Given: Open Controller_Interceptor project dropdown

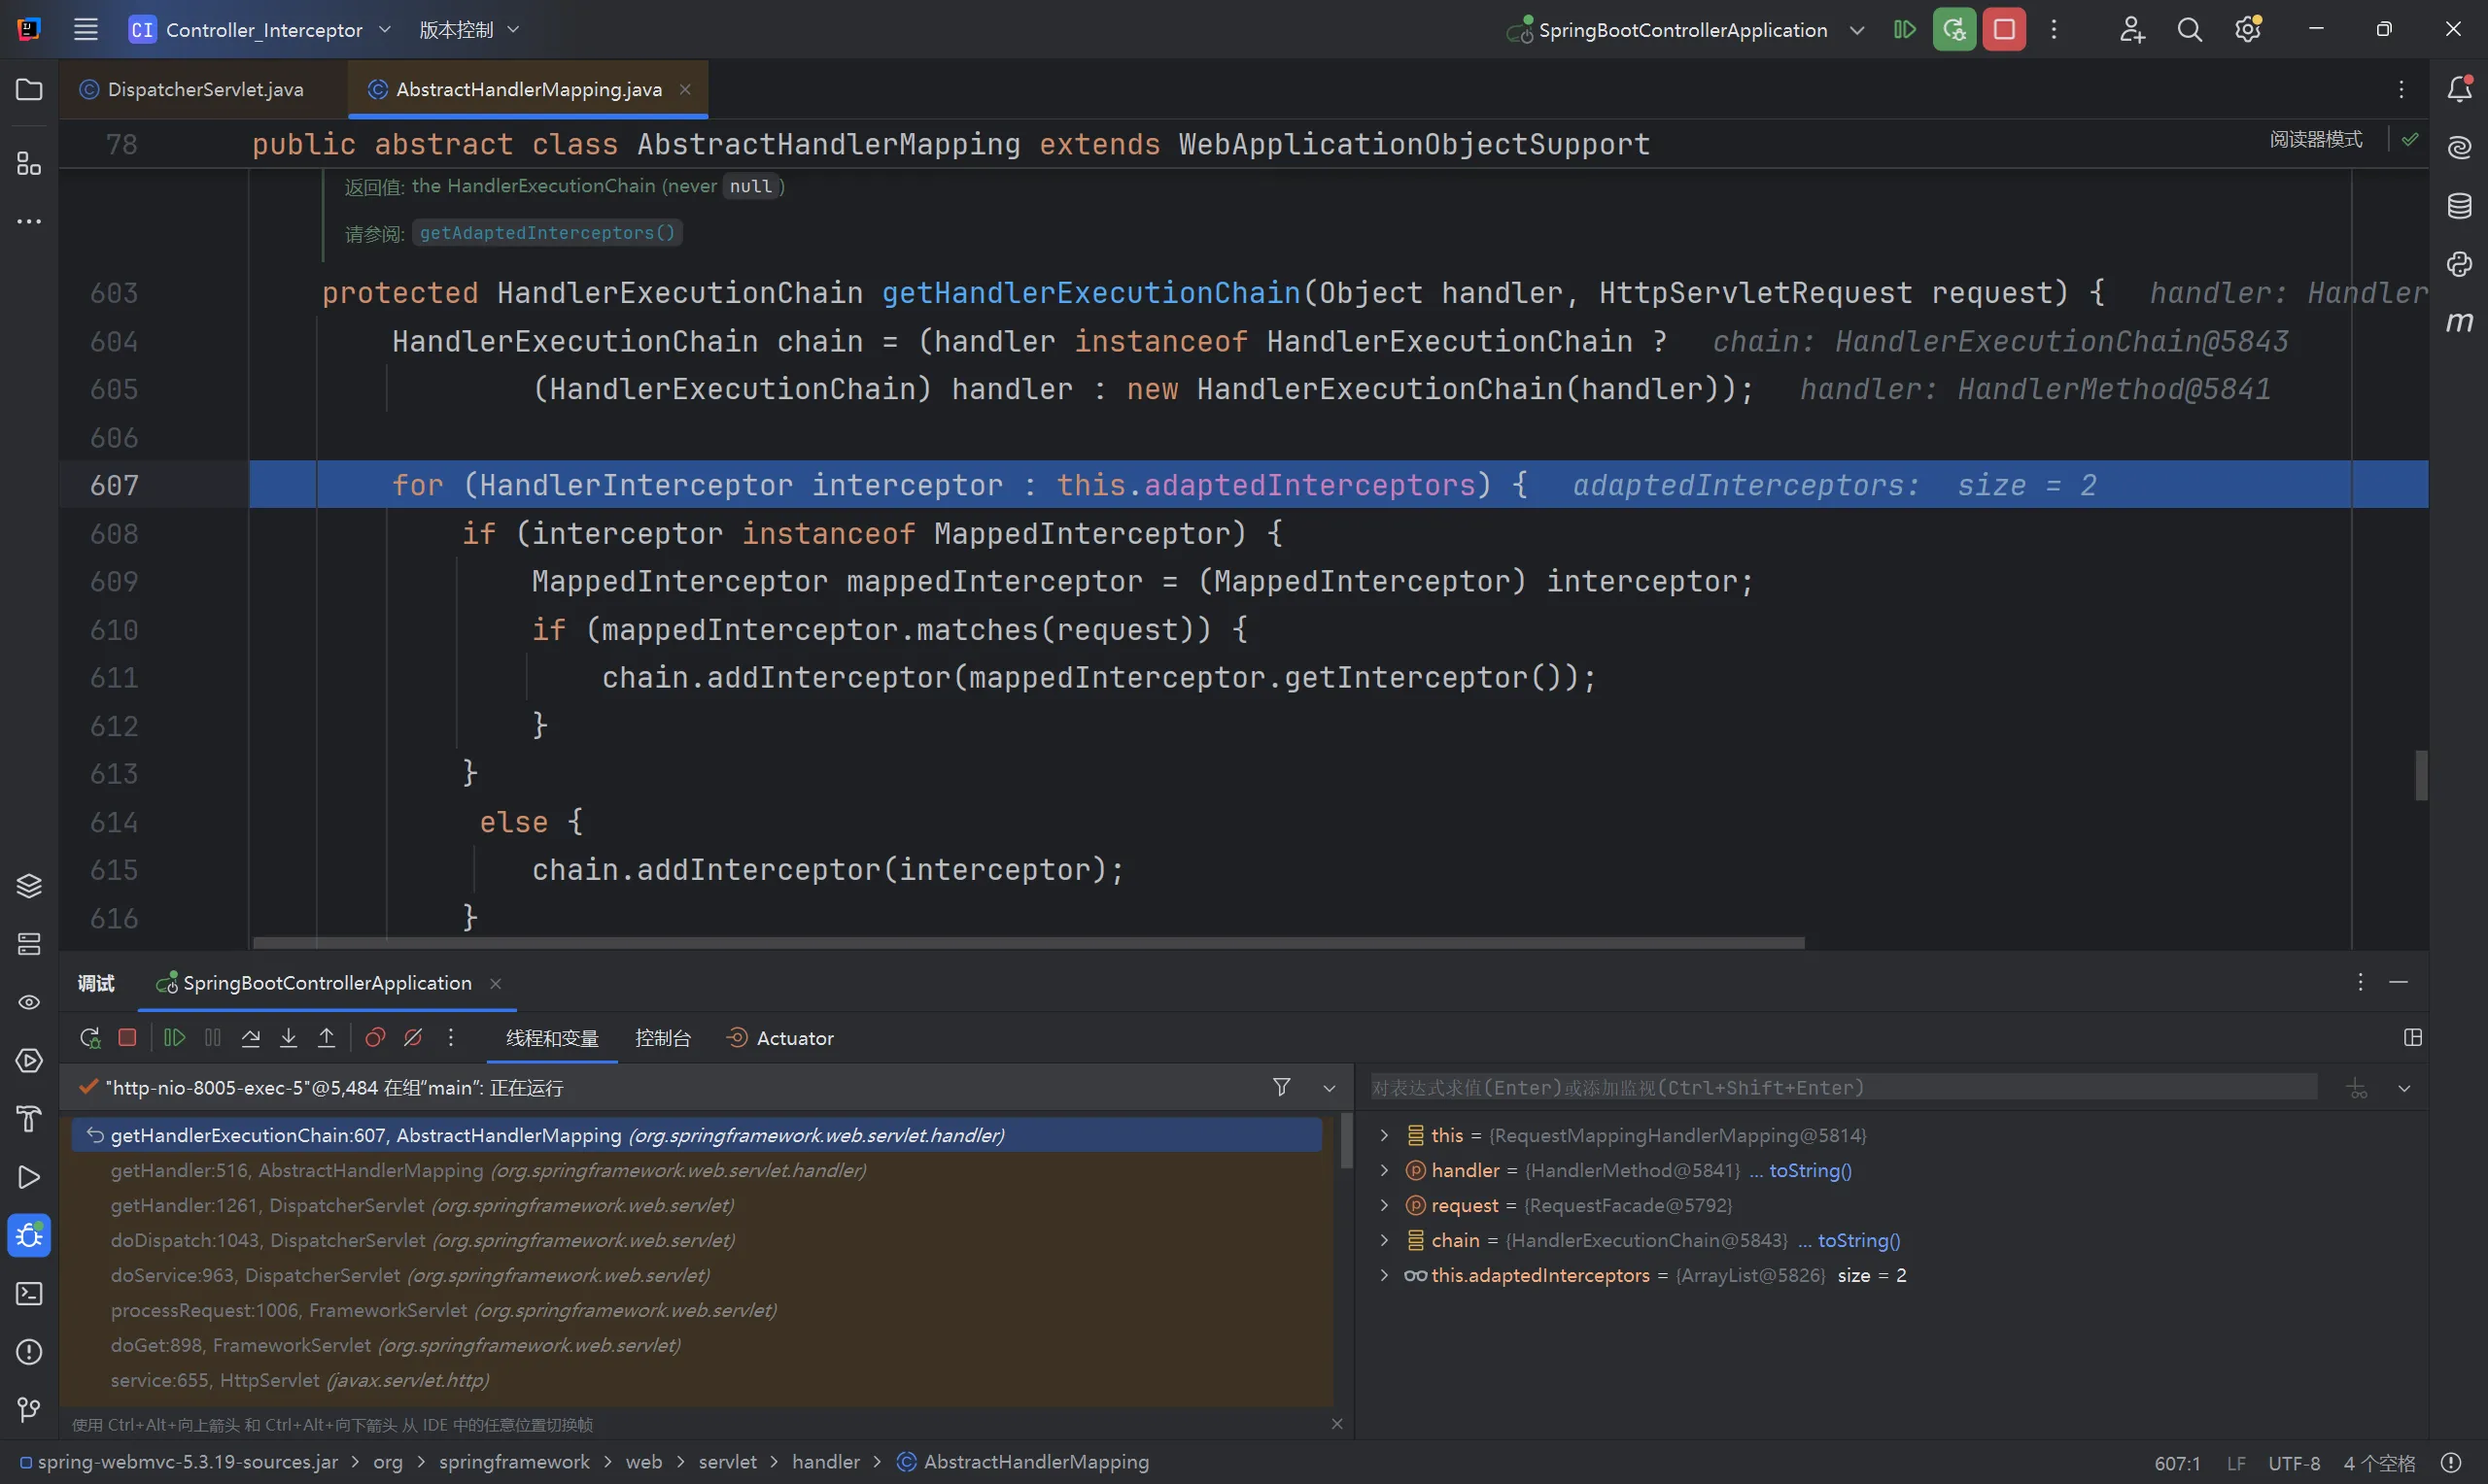Looking at the screenshot, I should pos(260,30).
